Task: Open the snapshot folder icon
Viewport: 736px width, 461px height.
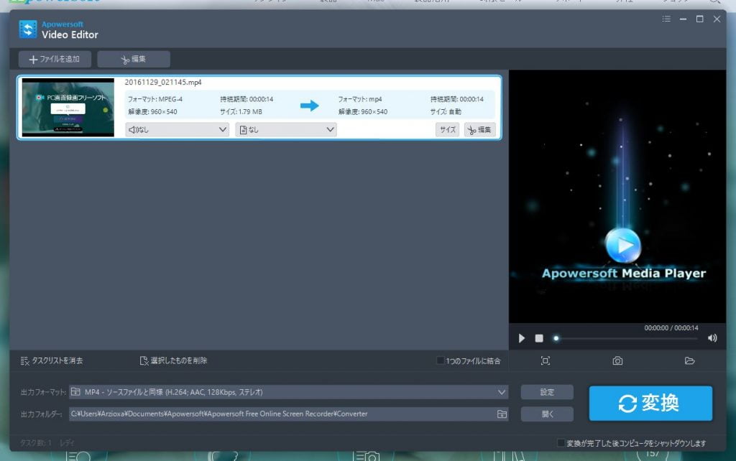Action: 690,360
